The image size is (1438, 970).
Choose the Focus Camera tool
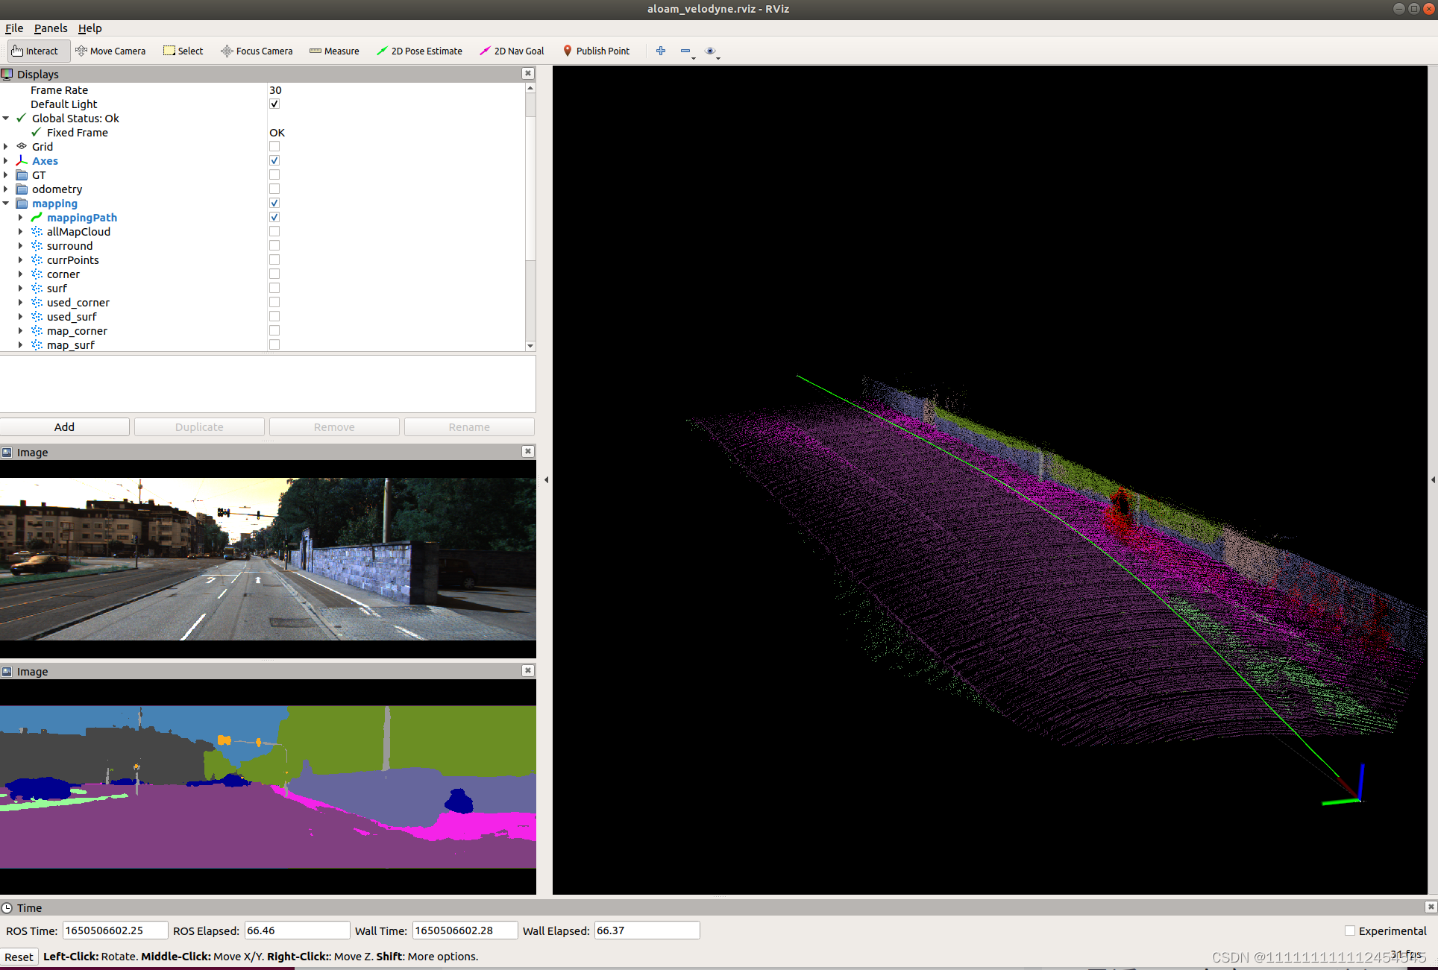(x=257, y=51)
